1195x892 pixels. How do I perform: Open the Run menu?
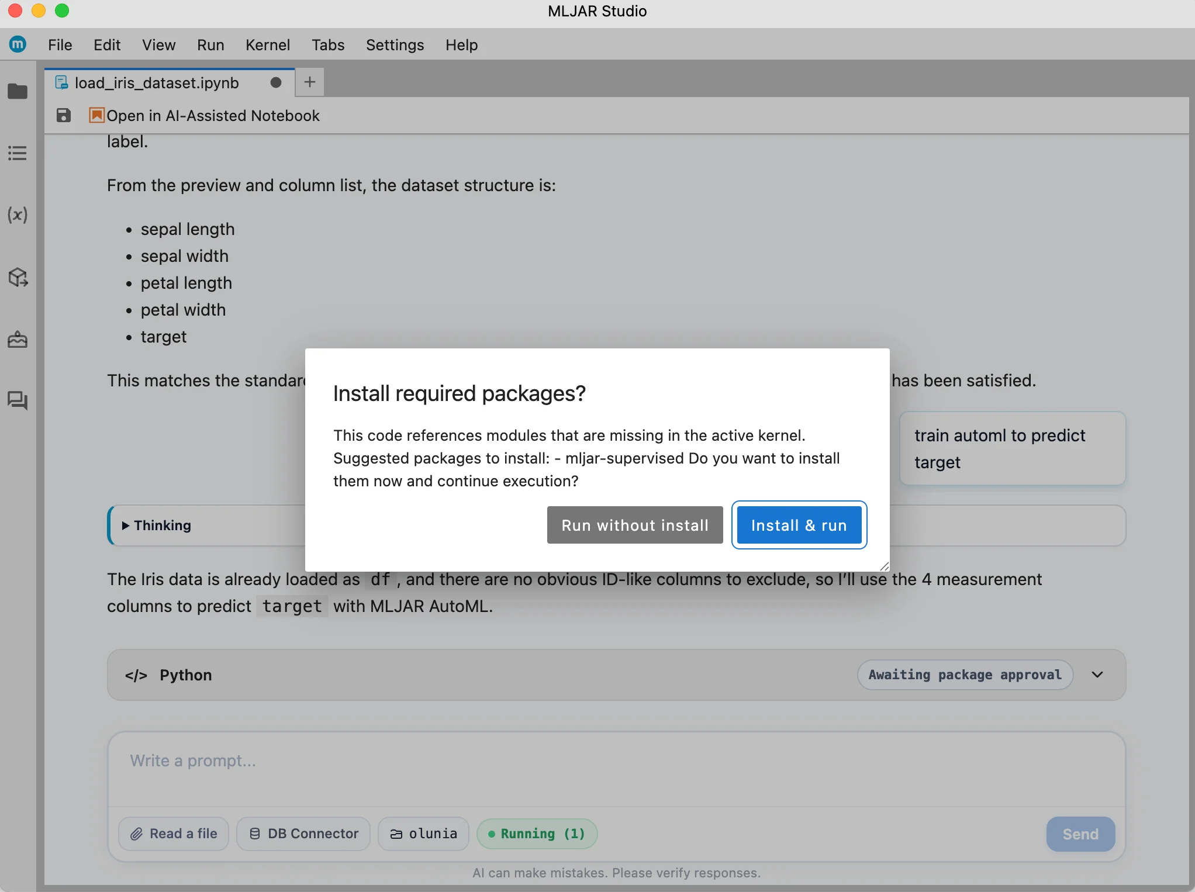coord(210,45)
